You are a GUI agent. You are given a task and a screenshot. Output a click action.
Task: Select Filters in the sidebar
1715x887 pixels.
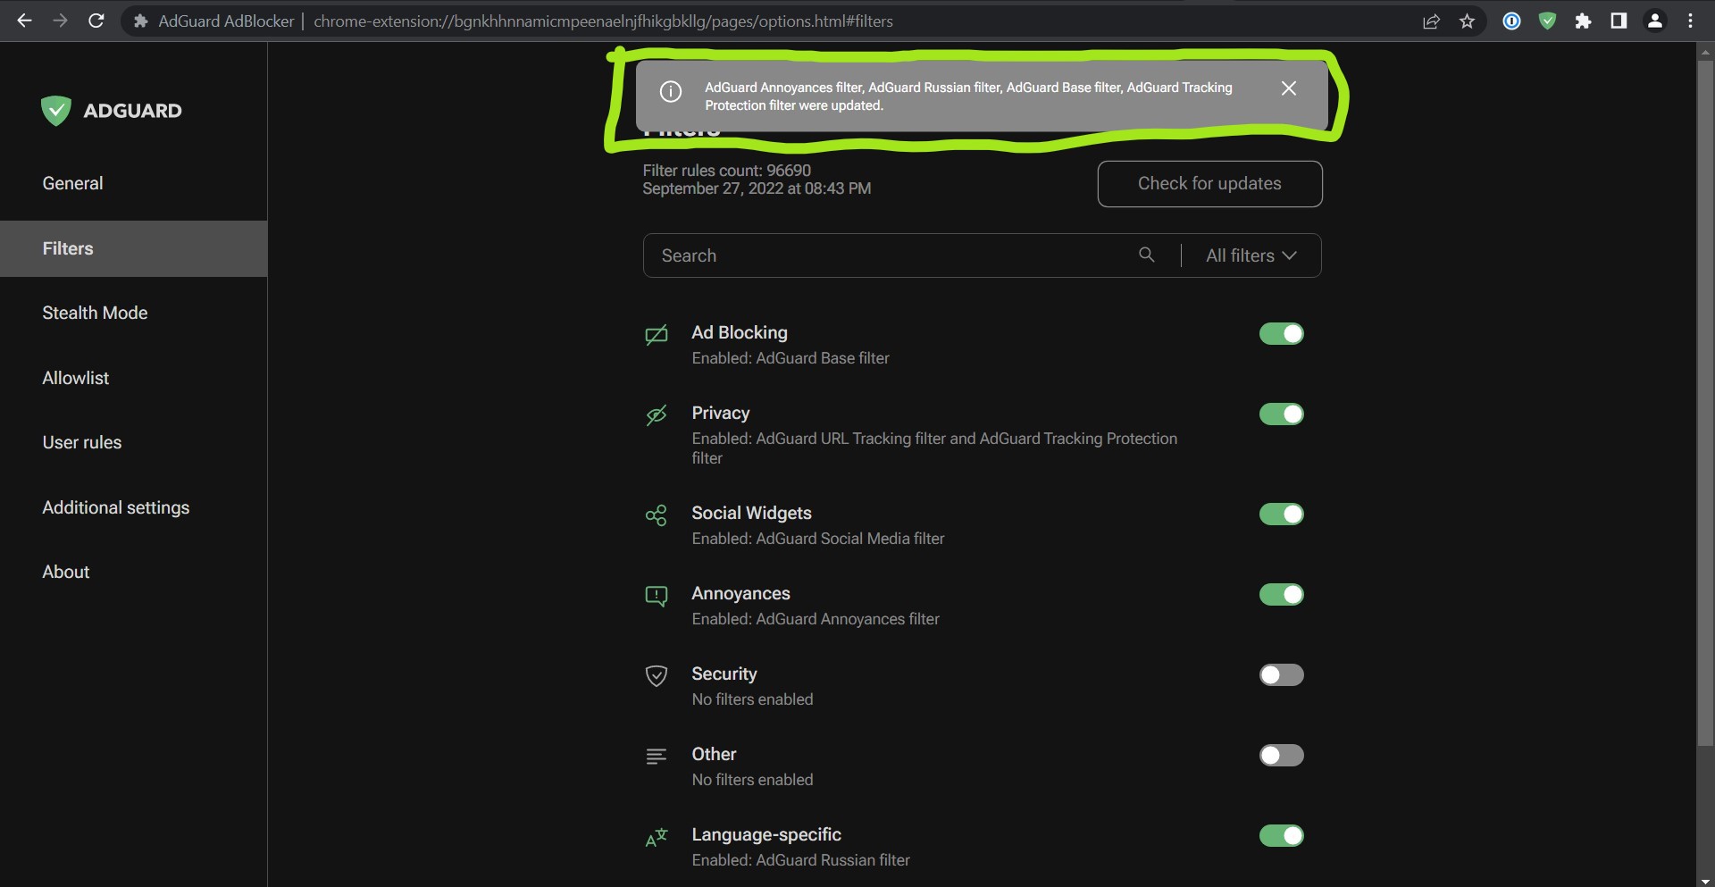pos(134,248)
